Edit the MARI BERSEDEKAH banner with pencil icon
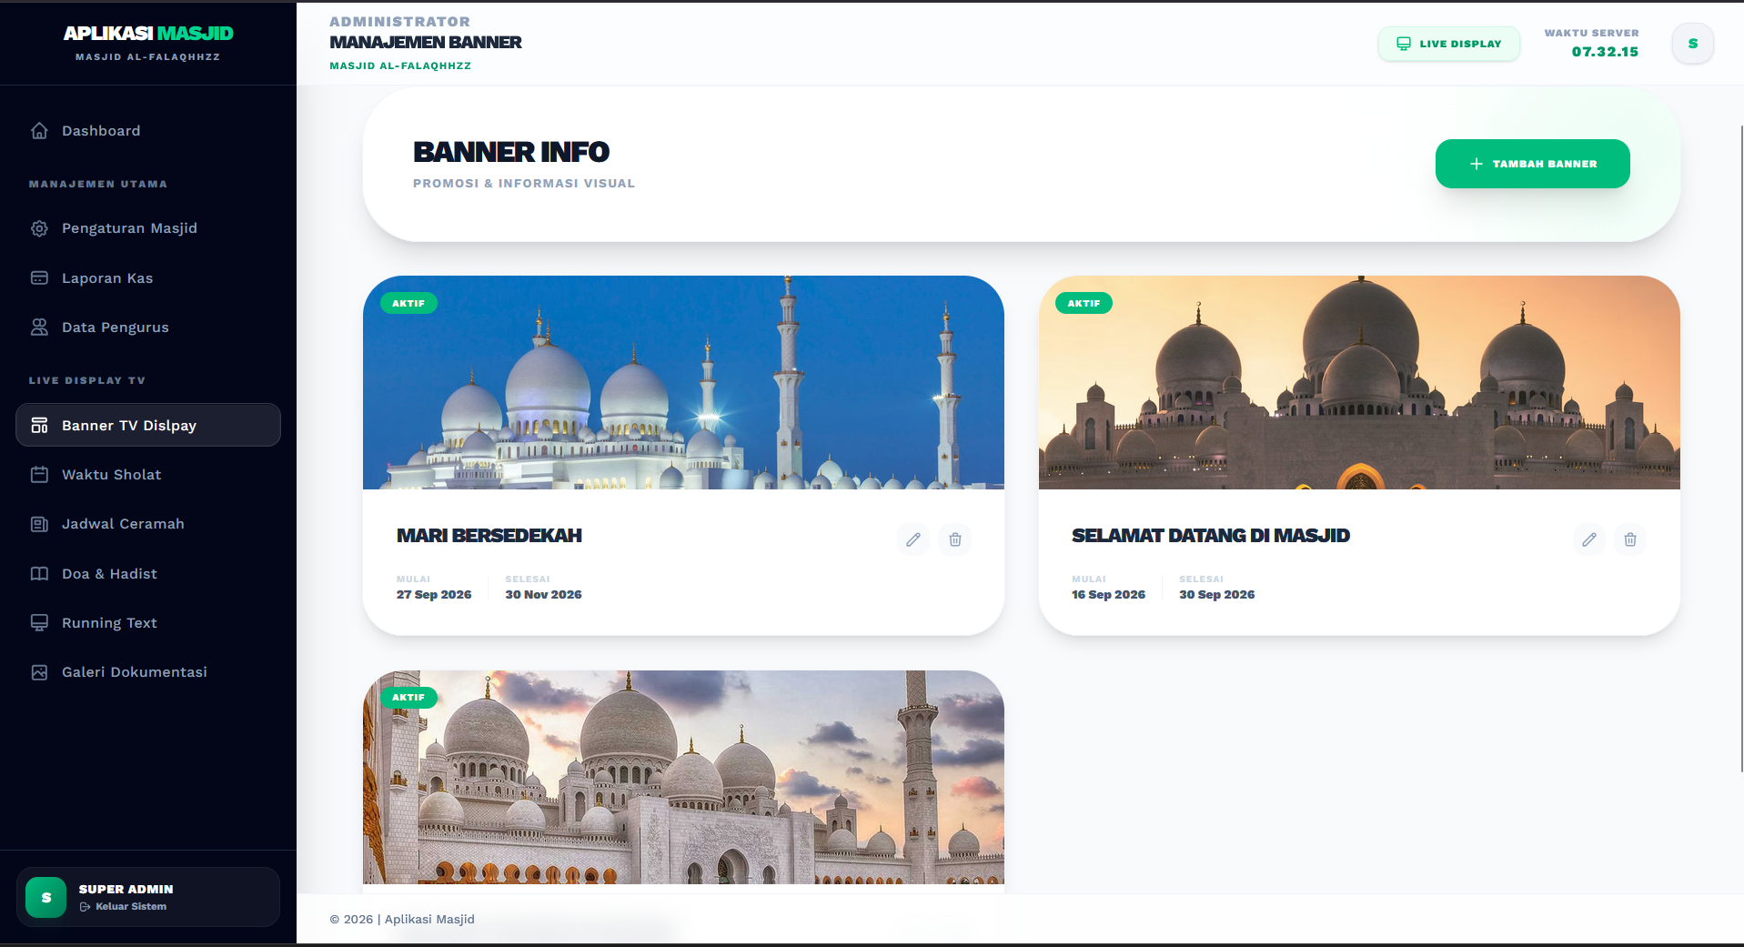This screenshot has height=947, width=1744. tap(913, 539)
